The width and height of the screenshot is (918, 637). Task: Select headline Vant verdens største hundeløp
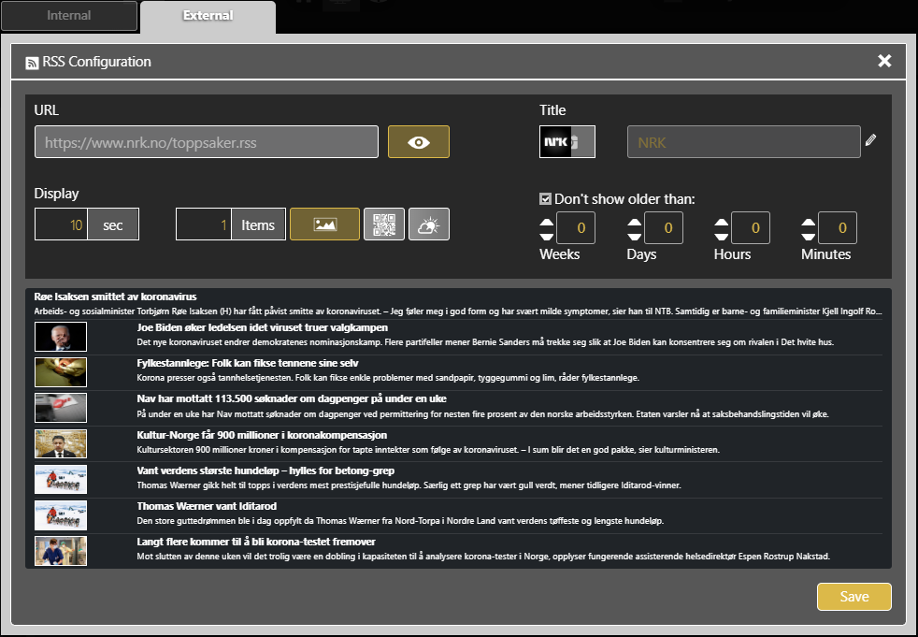tap(265, 471)
